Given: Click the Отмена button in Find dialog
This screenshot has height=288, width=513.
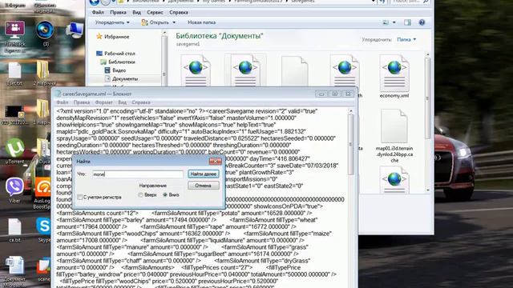Looking at the screenshot, I should [x=203, y=186].
